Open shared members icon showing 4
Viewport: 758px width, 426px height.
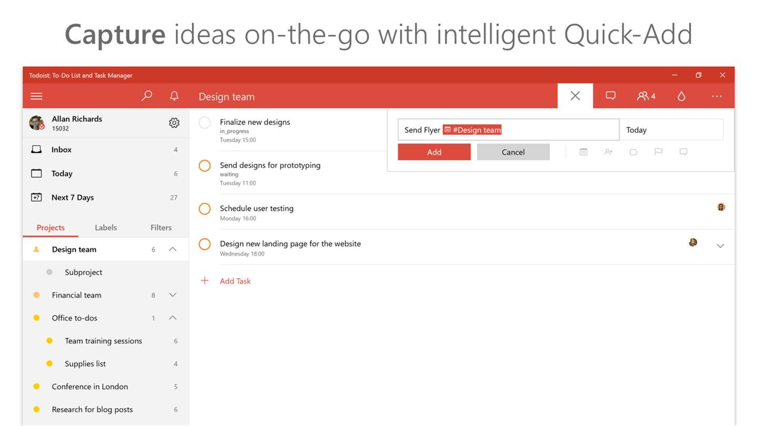pyautogui.click(x=646, y=96)
